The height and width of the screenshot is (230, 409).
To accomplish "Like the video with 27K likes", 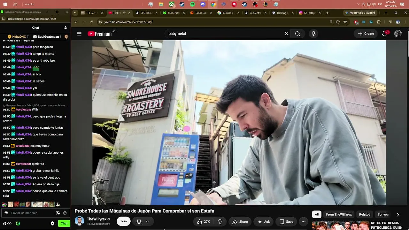I will (204, 222).
